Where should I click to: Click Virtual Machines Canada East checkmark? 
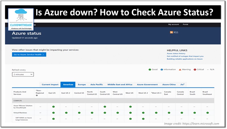coord(169,113)
